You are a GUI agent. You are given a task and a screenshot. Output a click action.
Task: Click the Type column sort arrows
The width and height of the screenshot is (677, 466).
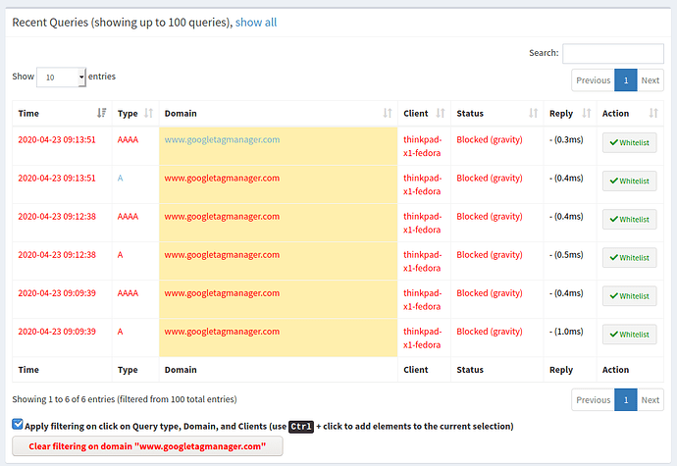coord(148,114)
